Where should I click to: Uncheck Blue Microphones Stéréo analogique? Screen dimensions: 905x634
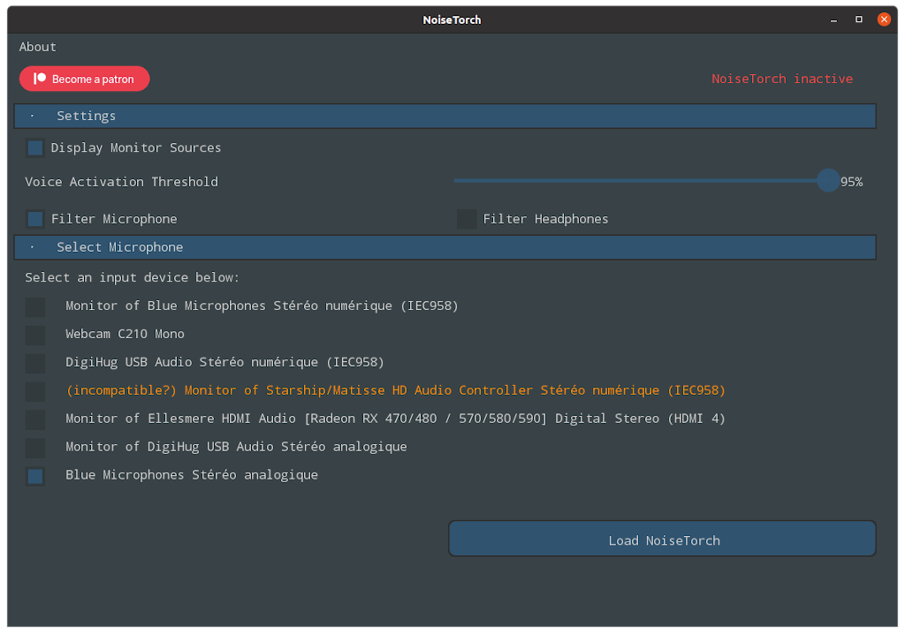pyautogui.click(x=35, y=477)
